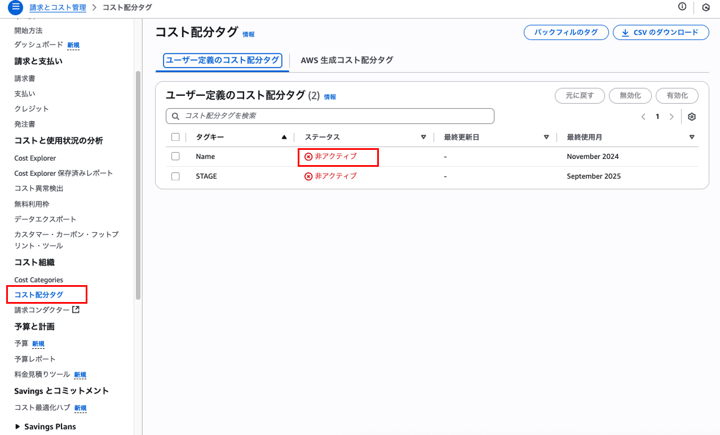Sort by 最終使用月 column arrow
720x435 pixels.
point(692,137)
